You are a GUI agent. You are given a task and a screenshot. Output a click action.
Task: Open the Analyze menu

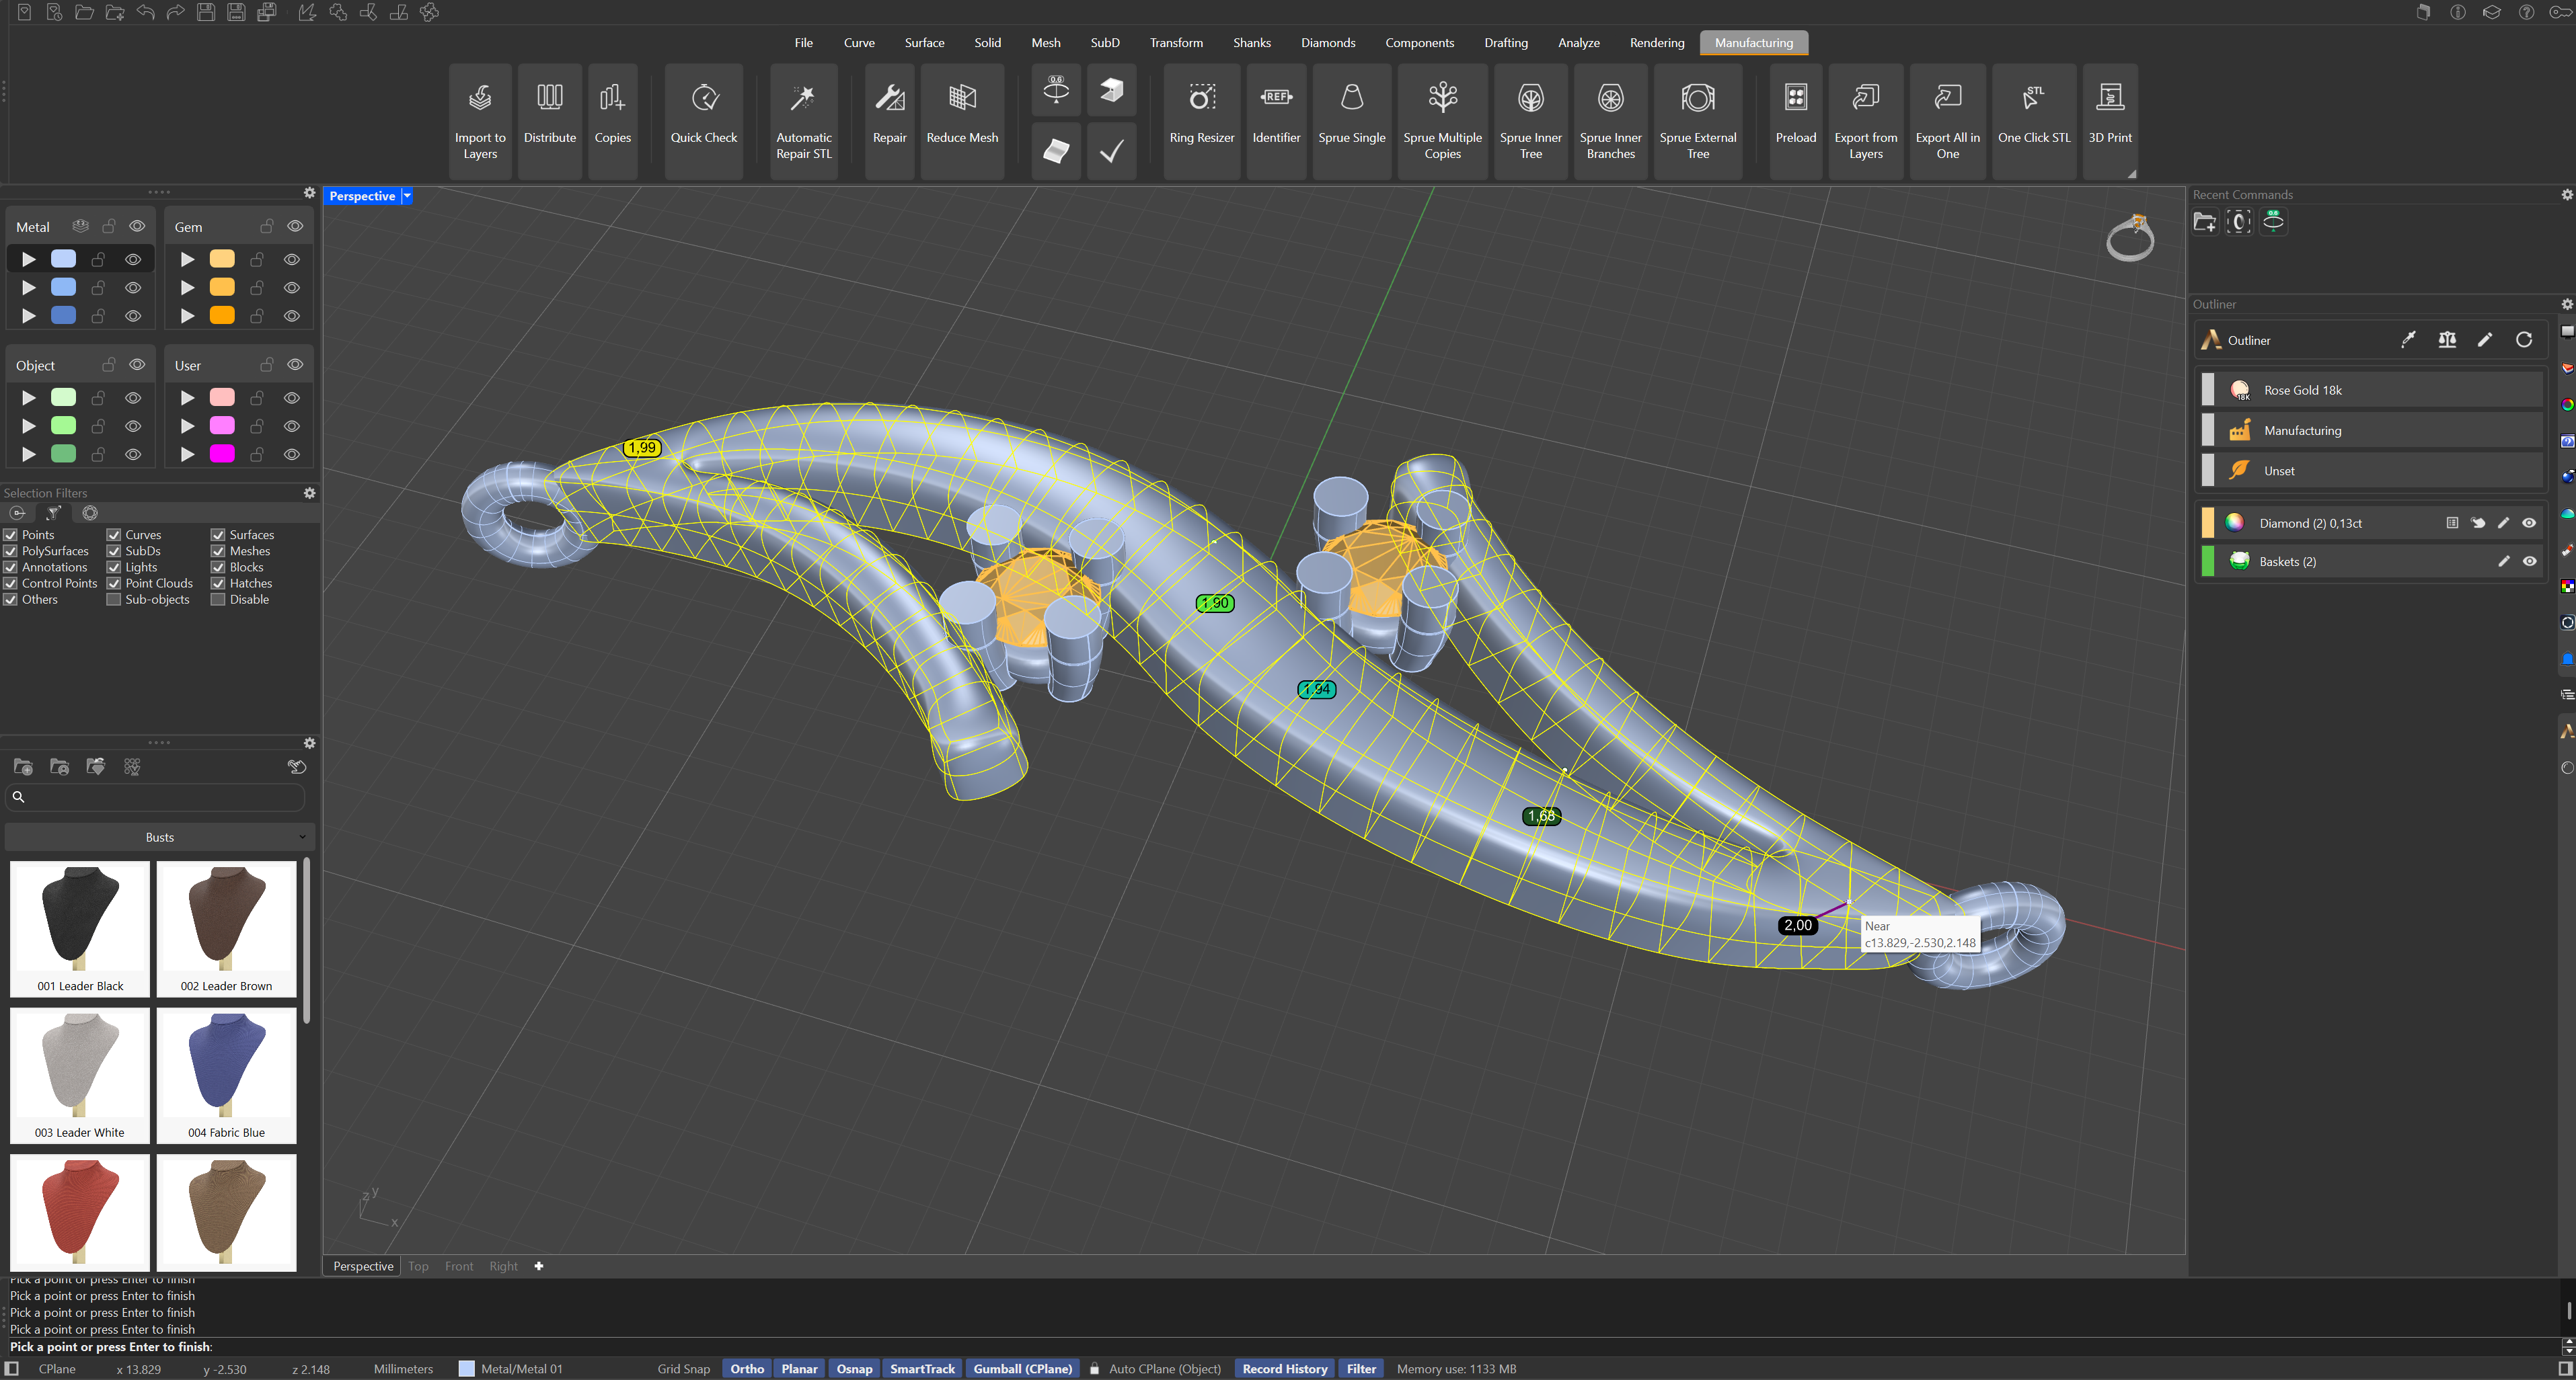(1579, 43)
